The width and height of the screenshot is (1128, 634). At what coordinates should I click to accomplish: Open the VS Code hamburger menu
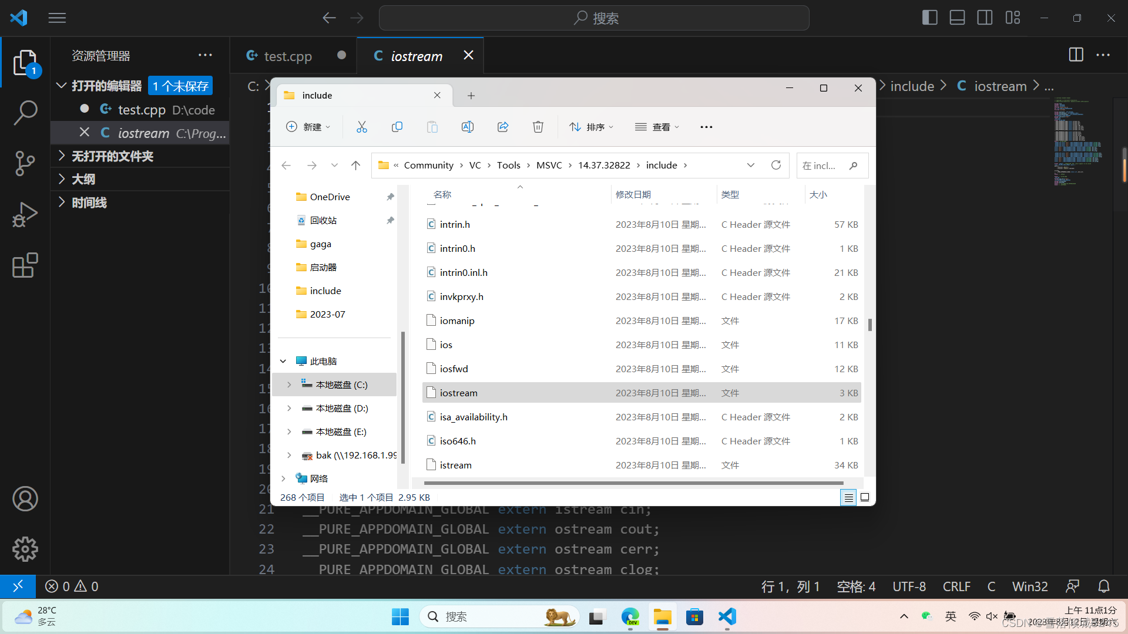click(x=57, y=18)
